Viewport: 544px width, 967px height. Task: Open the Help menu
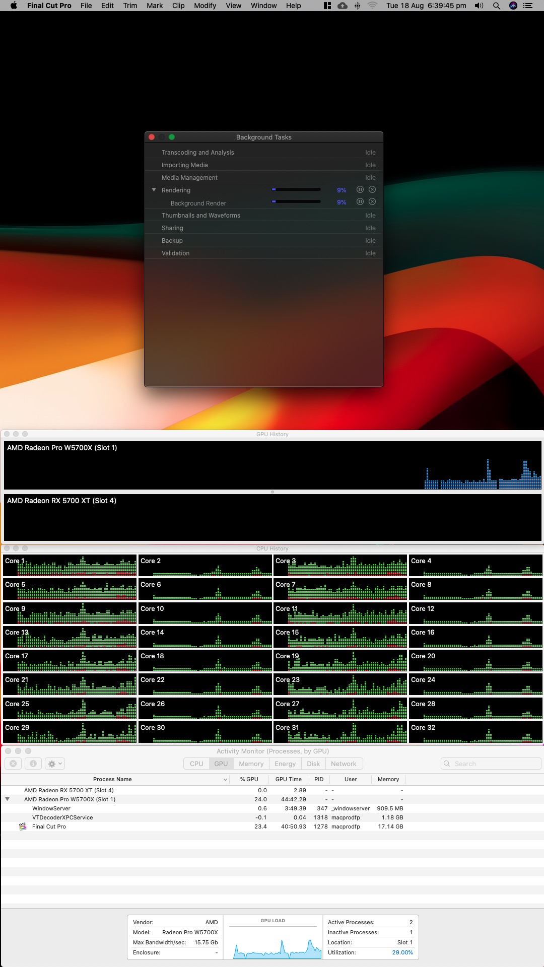pyautogui.click(x=294, y=6)
